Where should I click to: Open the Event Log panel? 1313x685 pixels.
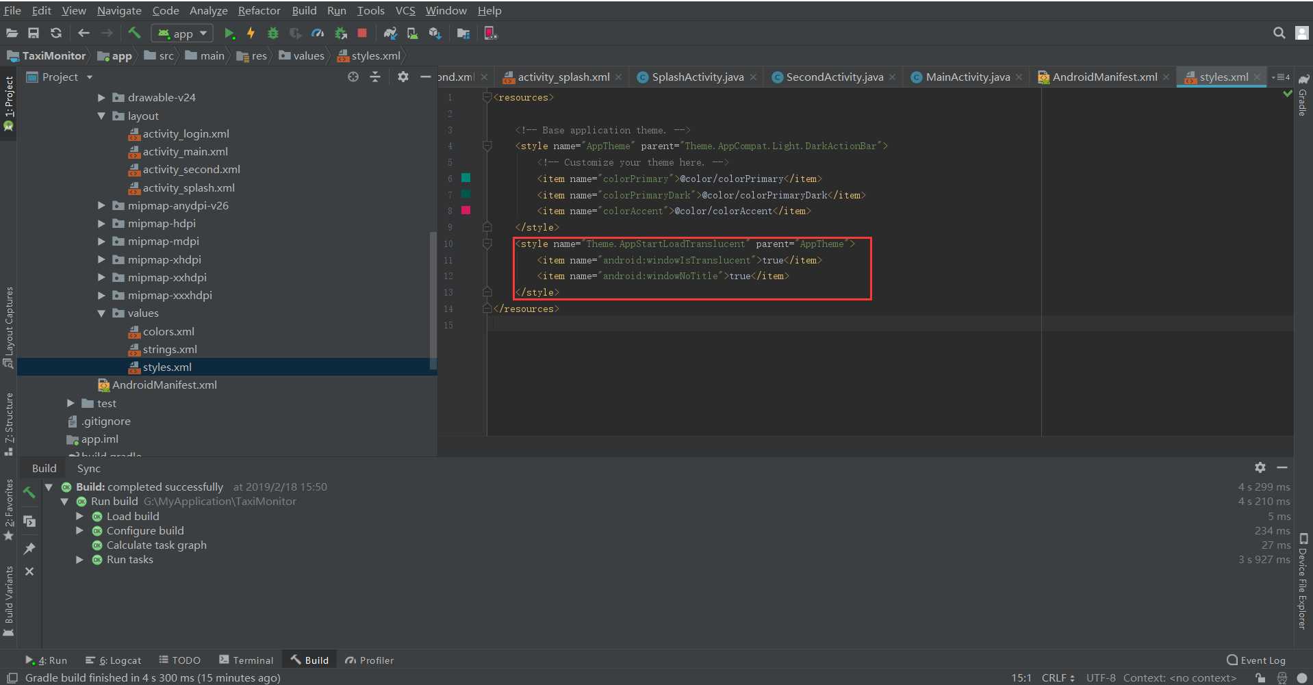(x=1256, y=660)
